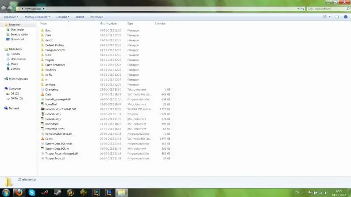Viewport: 351px width, 197px height.
Task: Open the taskbar clock and date
Action: click(x=339, y=193)
